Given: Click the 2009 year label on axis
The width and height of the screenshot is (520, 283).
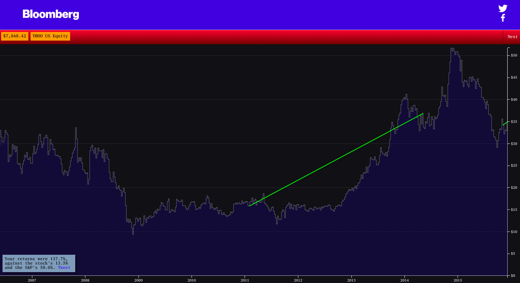Looking at the screenshot, I should [x=138, y=280].
